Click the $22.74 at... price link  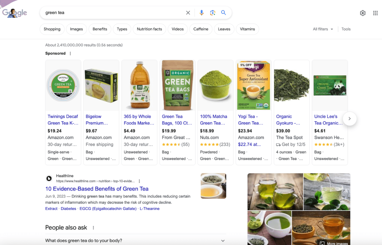point(250,144)
